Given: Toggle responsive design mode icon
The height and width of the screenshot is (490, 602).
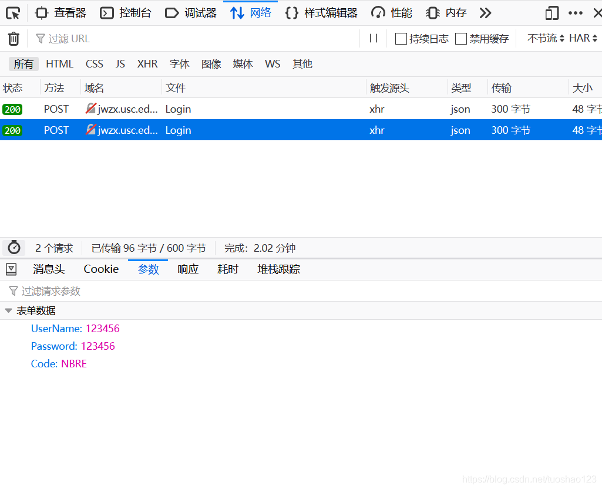Looking at the screenshot, I should (551, 13).
